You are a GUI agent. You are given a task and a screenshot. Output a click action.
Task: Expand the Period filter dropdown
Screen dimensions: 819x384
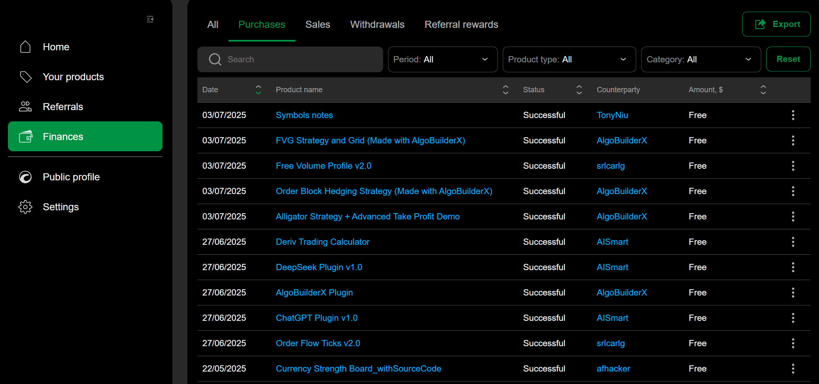pos(443,59)
